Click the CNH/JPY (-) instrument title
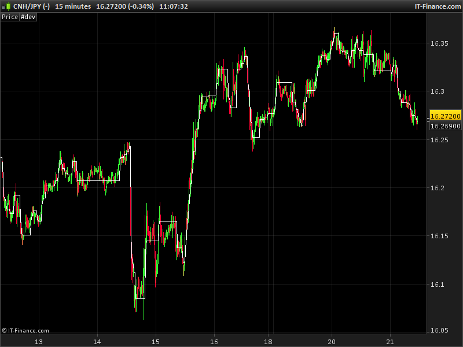The image size is (463, 347). coord(31,6)
